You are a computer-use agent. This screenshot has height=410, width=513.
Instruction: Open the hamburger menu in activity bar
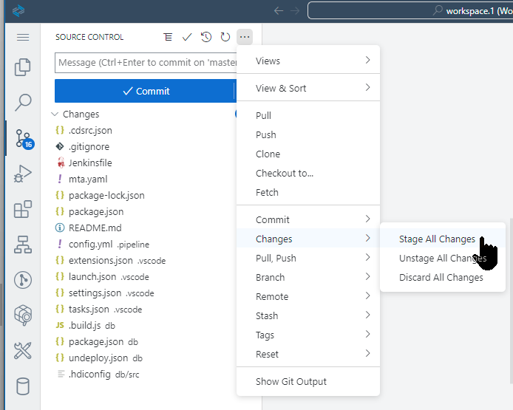[x=23, y=37]
